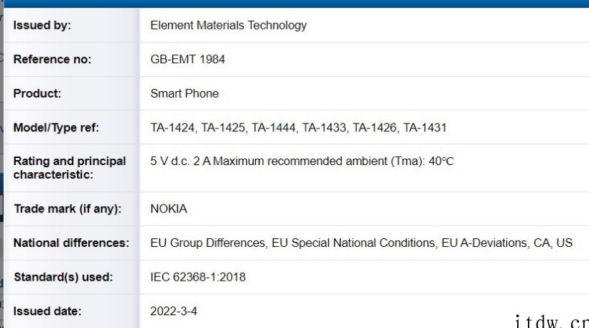Select the Smart Phone product value
Image resolution: width=589 pixels, height=328 pixels.
point(185,93)
